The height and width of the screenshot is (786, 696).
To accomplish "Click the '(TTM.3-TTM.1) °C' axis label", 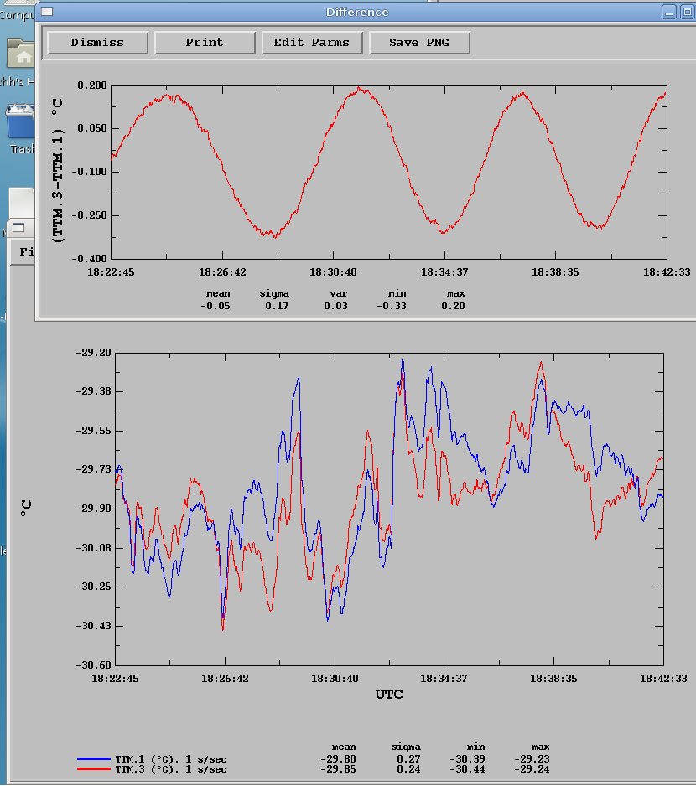I will 58,171.
